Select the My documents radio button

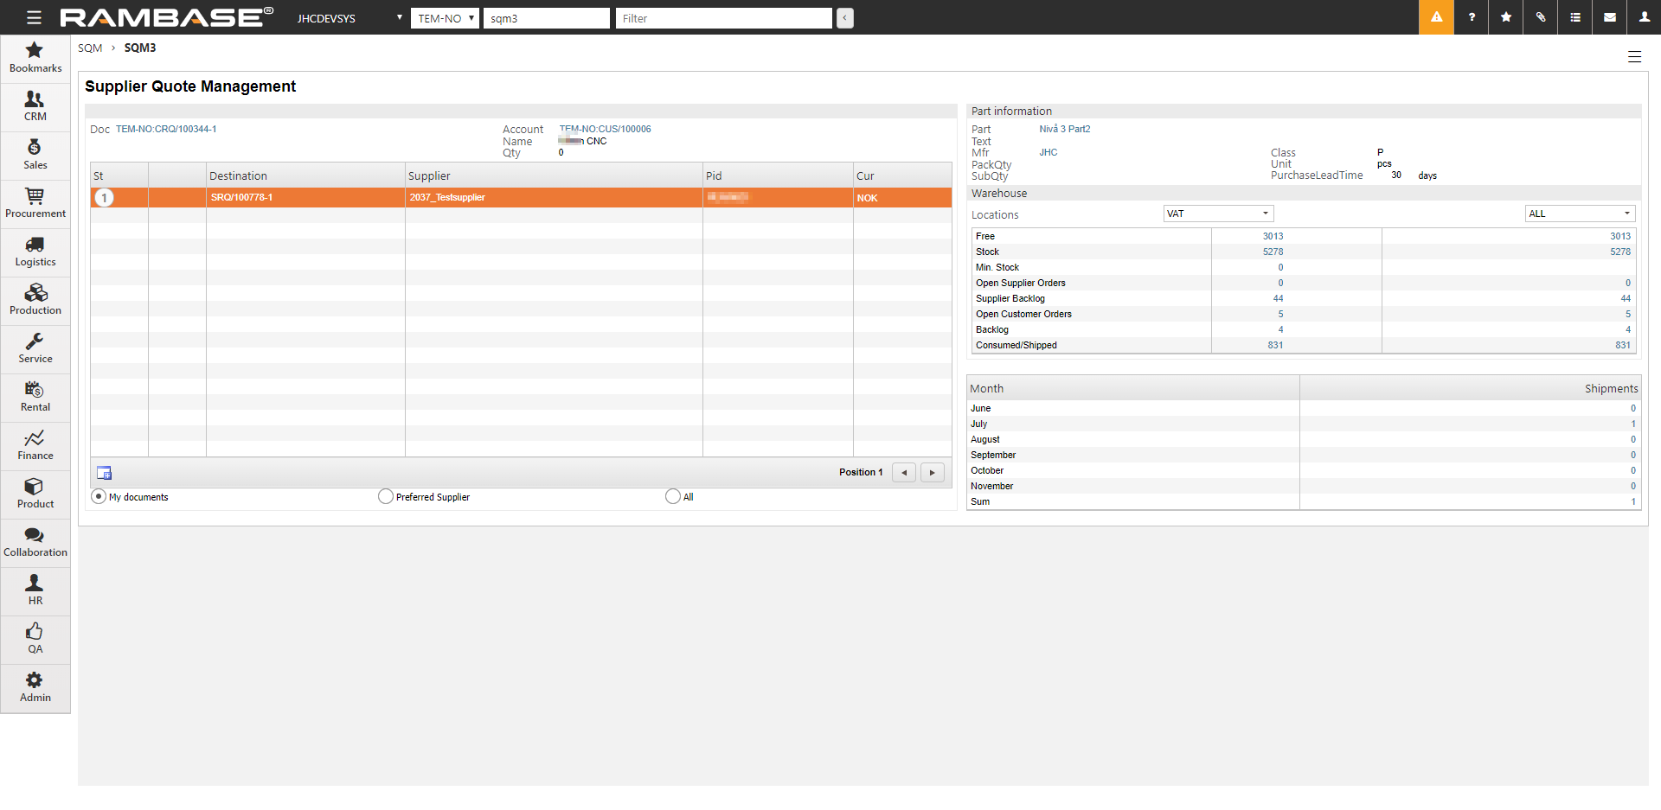click(x=99, y=496)
